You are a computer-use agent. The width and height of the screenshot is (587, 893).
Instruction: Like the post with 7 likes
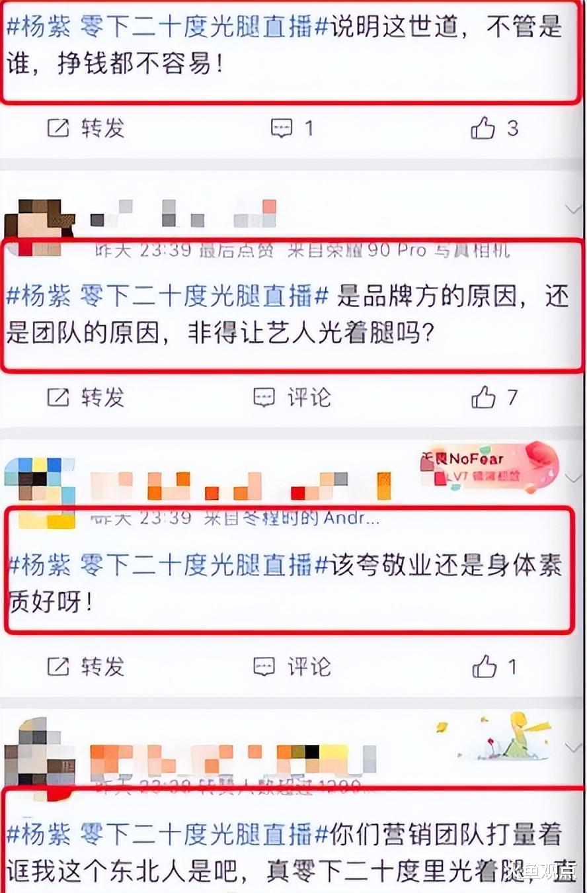(483, 398)
